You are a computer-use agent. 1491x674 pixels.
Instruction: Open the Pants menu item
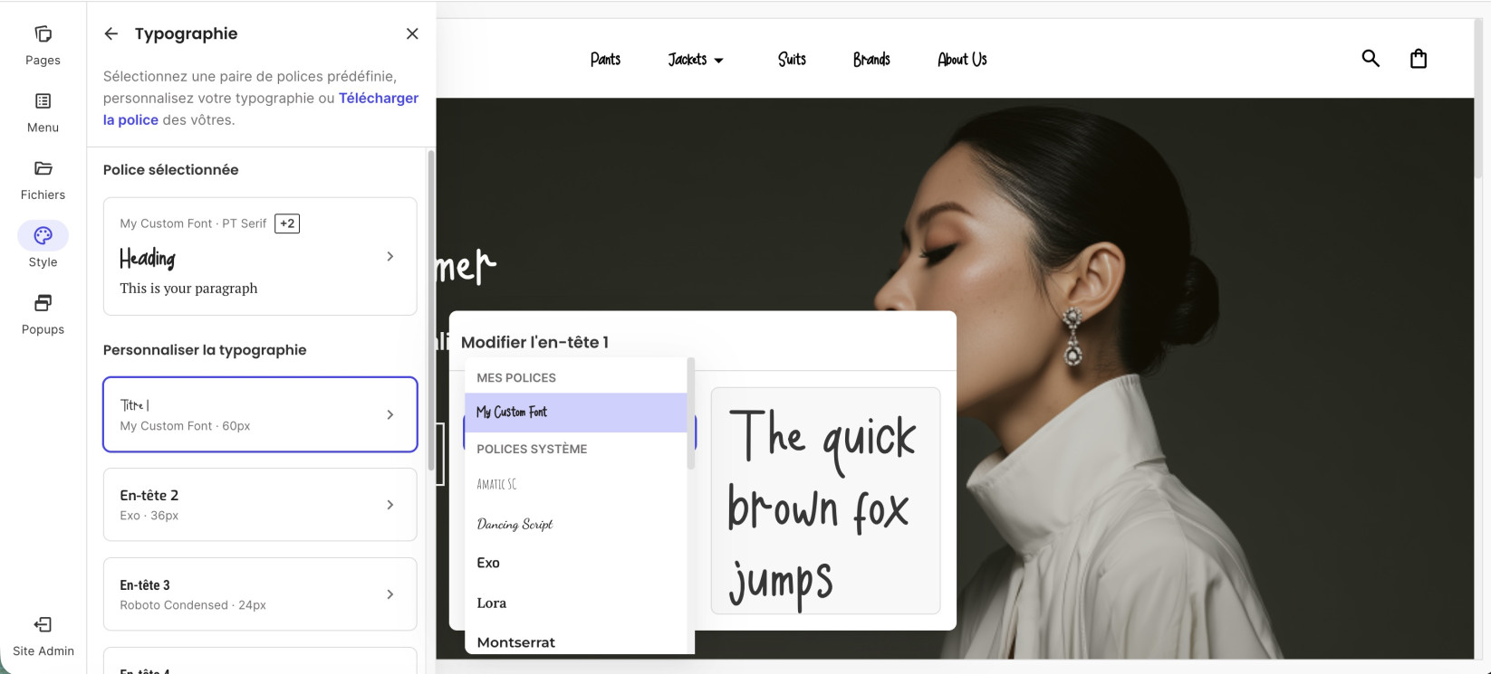[605, 60]
